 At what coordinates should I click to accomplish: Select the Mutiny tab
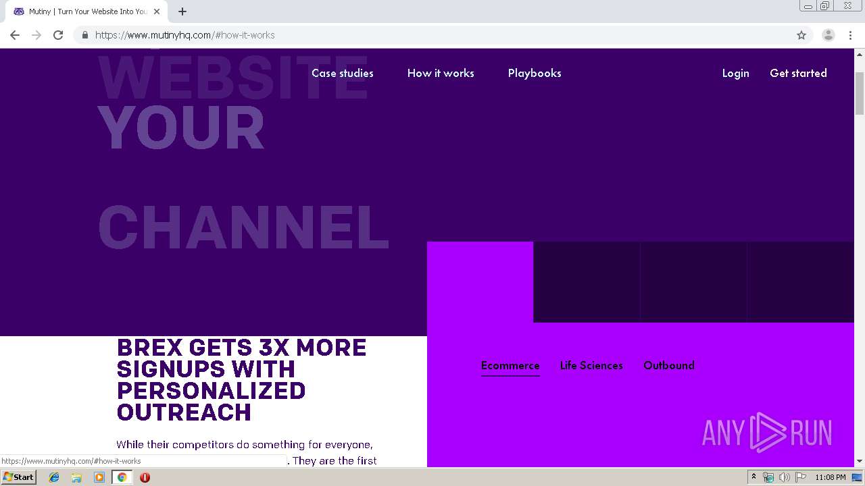pos(86,11)
